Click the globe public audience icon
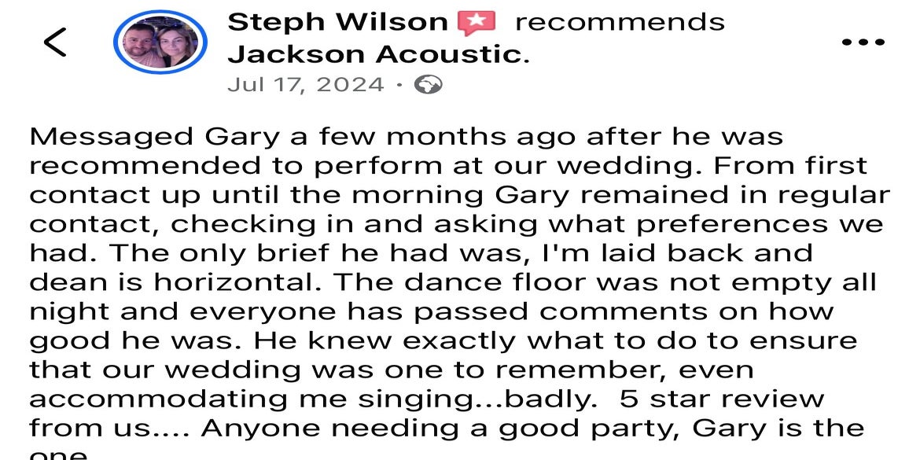Viewport: 920px width, 460px height. [428, 84]
